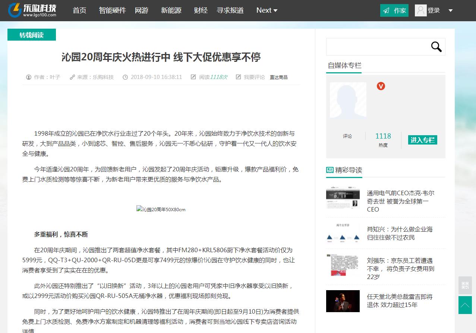Click the article headline 沁园20周年庆火热进行中
Screen dimensions: 476x333
click(x=161, y=57)
